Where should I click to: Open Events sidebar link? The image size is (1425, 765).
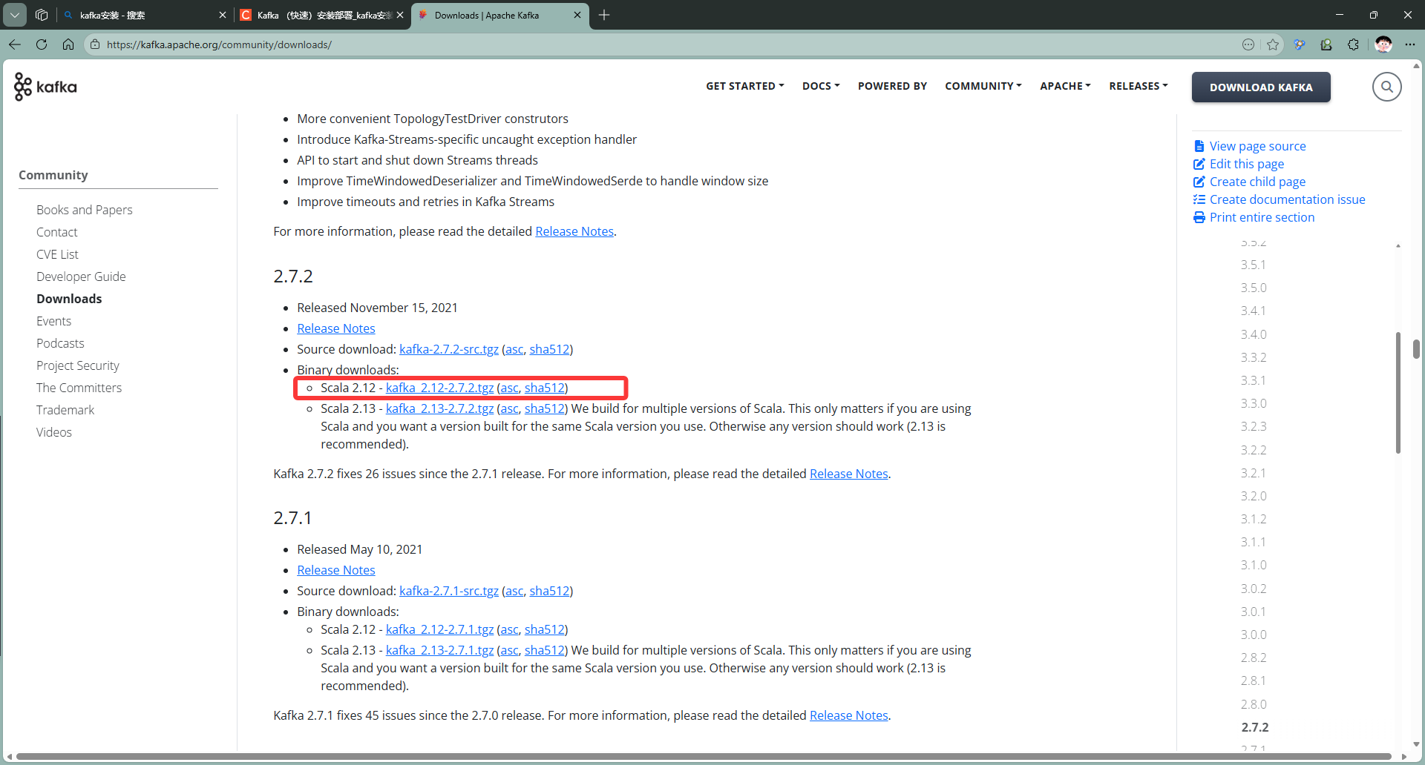(x=53, y=321)
